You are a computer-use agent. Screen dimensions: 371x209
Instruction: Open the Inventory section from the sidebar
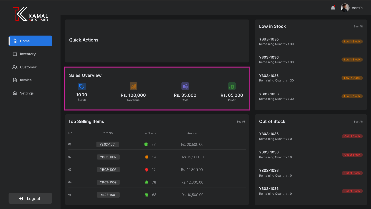[14, 54]
